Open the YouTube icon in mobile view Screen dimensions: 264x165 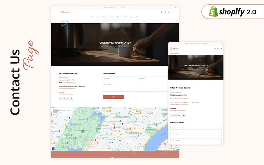coord(184,115)
